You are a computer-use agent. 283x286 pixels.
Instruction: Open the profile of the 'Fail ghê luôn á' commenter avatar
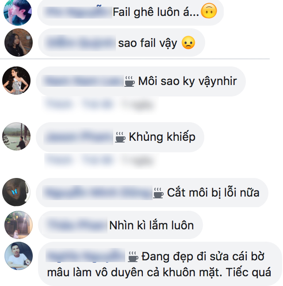click(x=18, y=12)
